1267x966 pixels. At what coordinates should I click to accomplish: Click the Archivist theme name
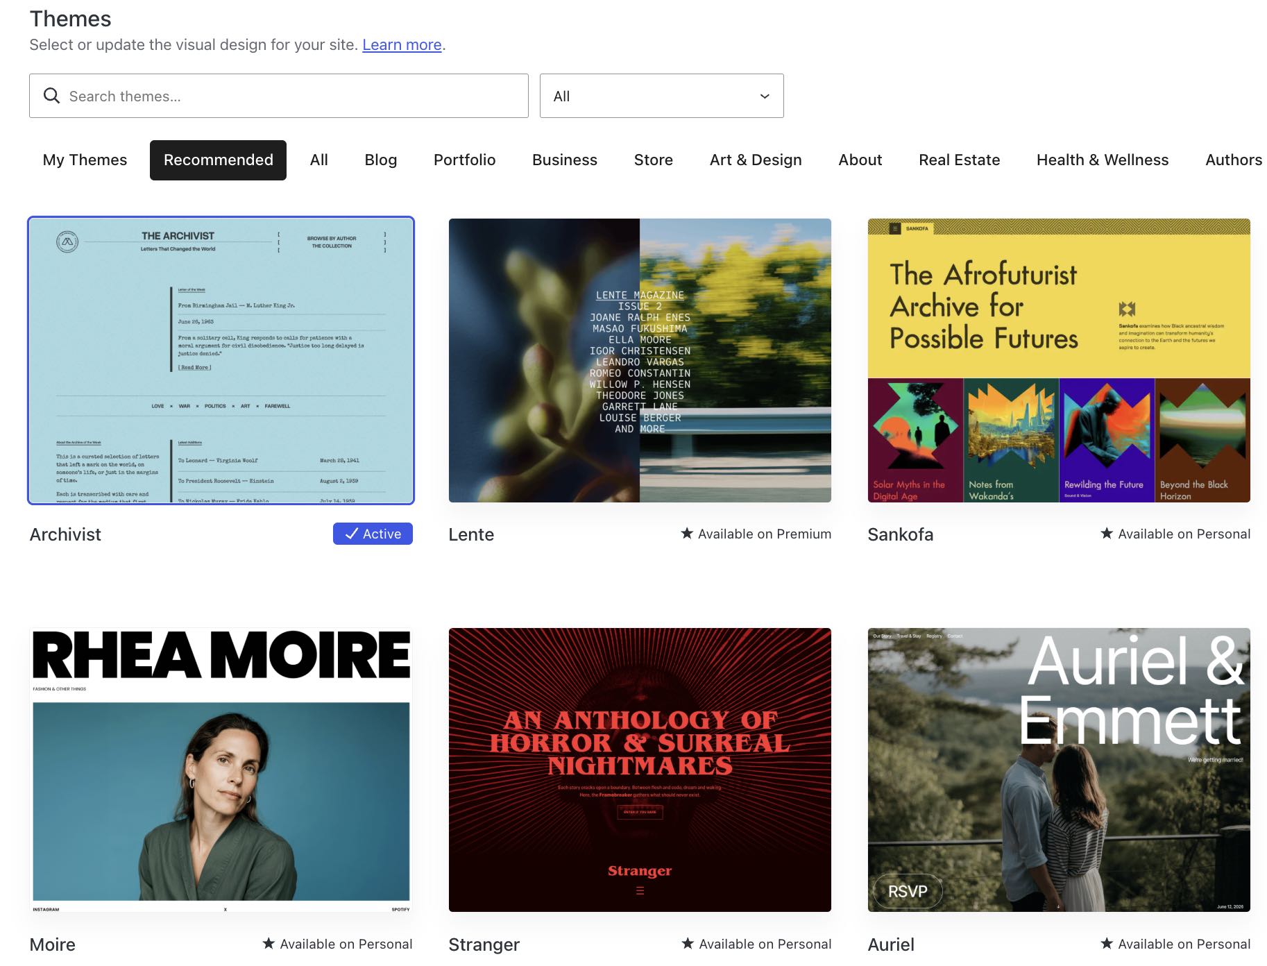(65, 534)
